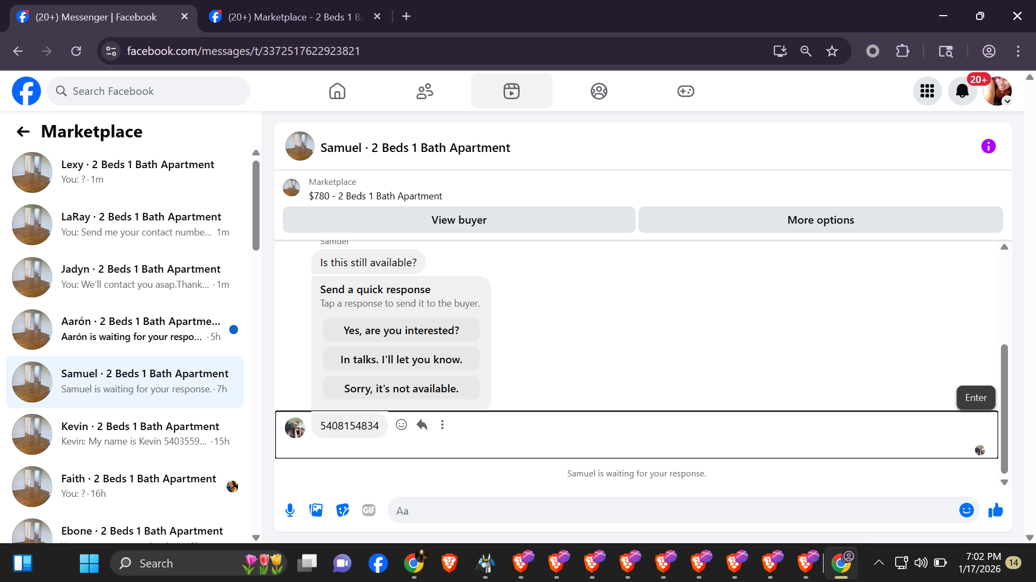Open more options for the 5408154834 message

coord(442,425)
